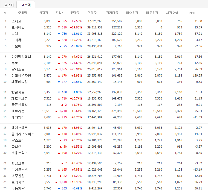The image size is (208, 193).
Task: Click the 에이스테크 stock name
Action: [20, 128]
